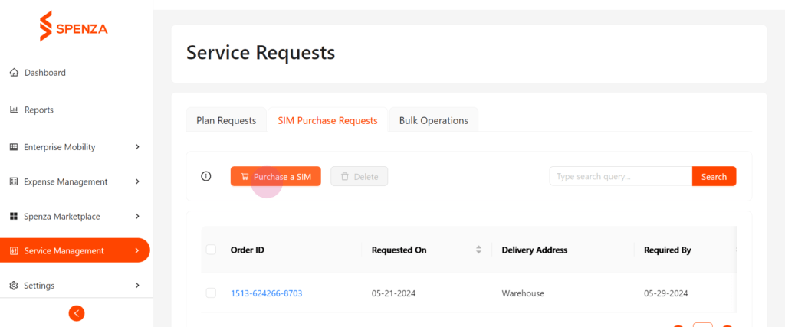This screenshot has width=785, height=327.
Task: Click the Spenza logo
Action: pos(74,26)
